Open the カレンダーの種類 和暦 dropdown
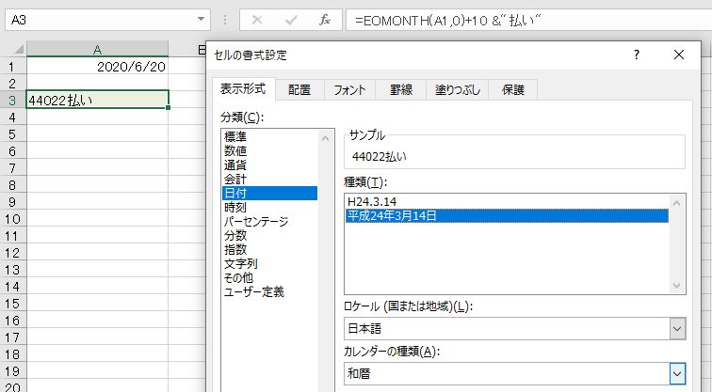The width and height of the screenshot is (712, 392). (x=677, y=374)
